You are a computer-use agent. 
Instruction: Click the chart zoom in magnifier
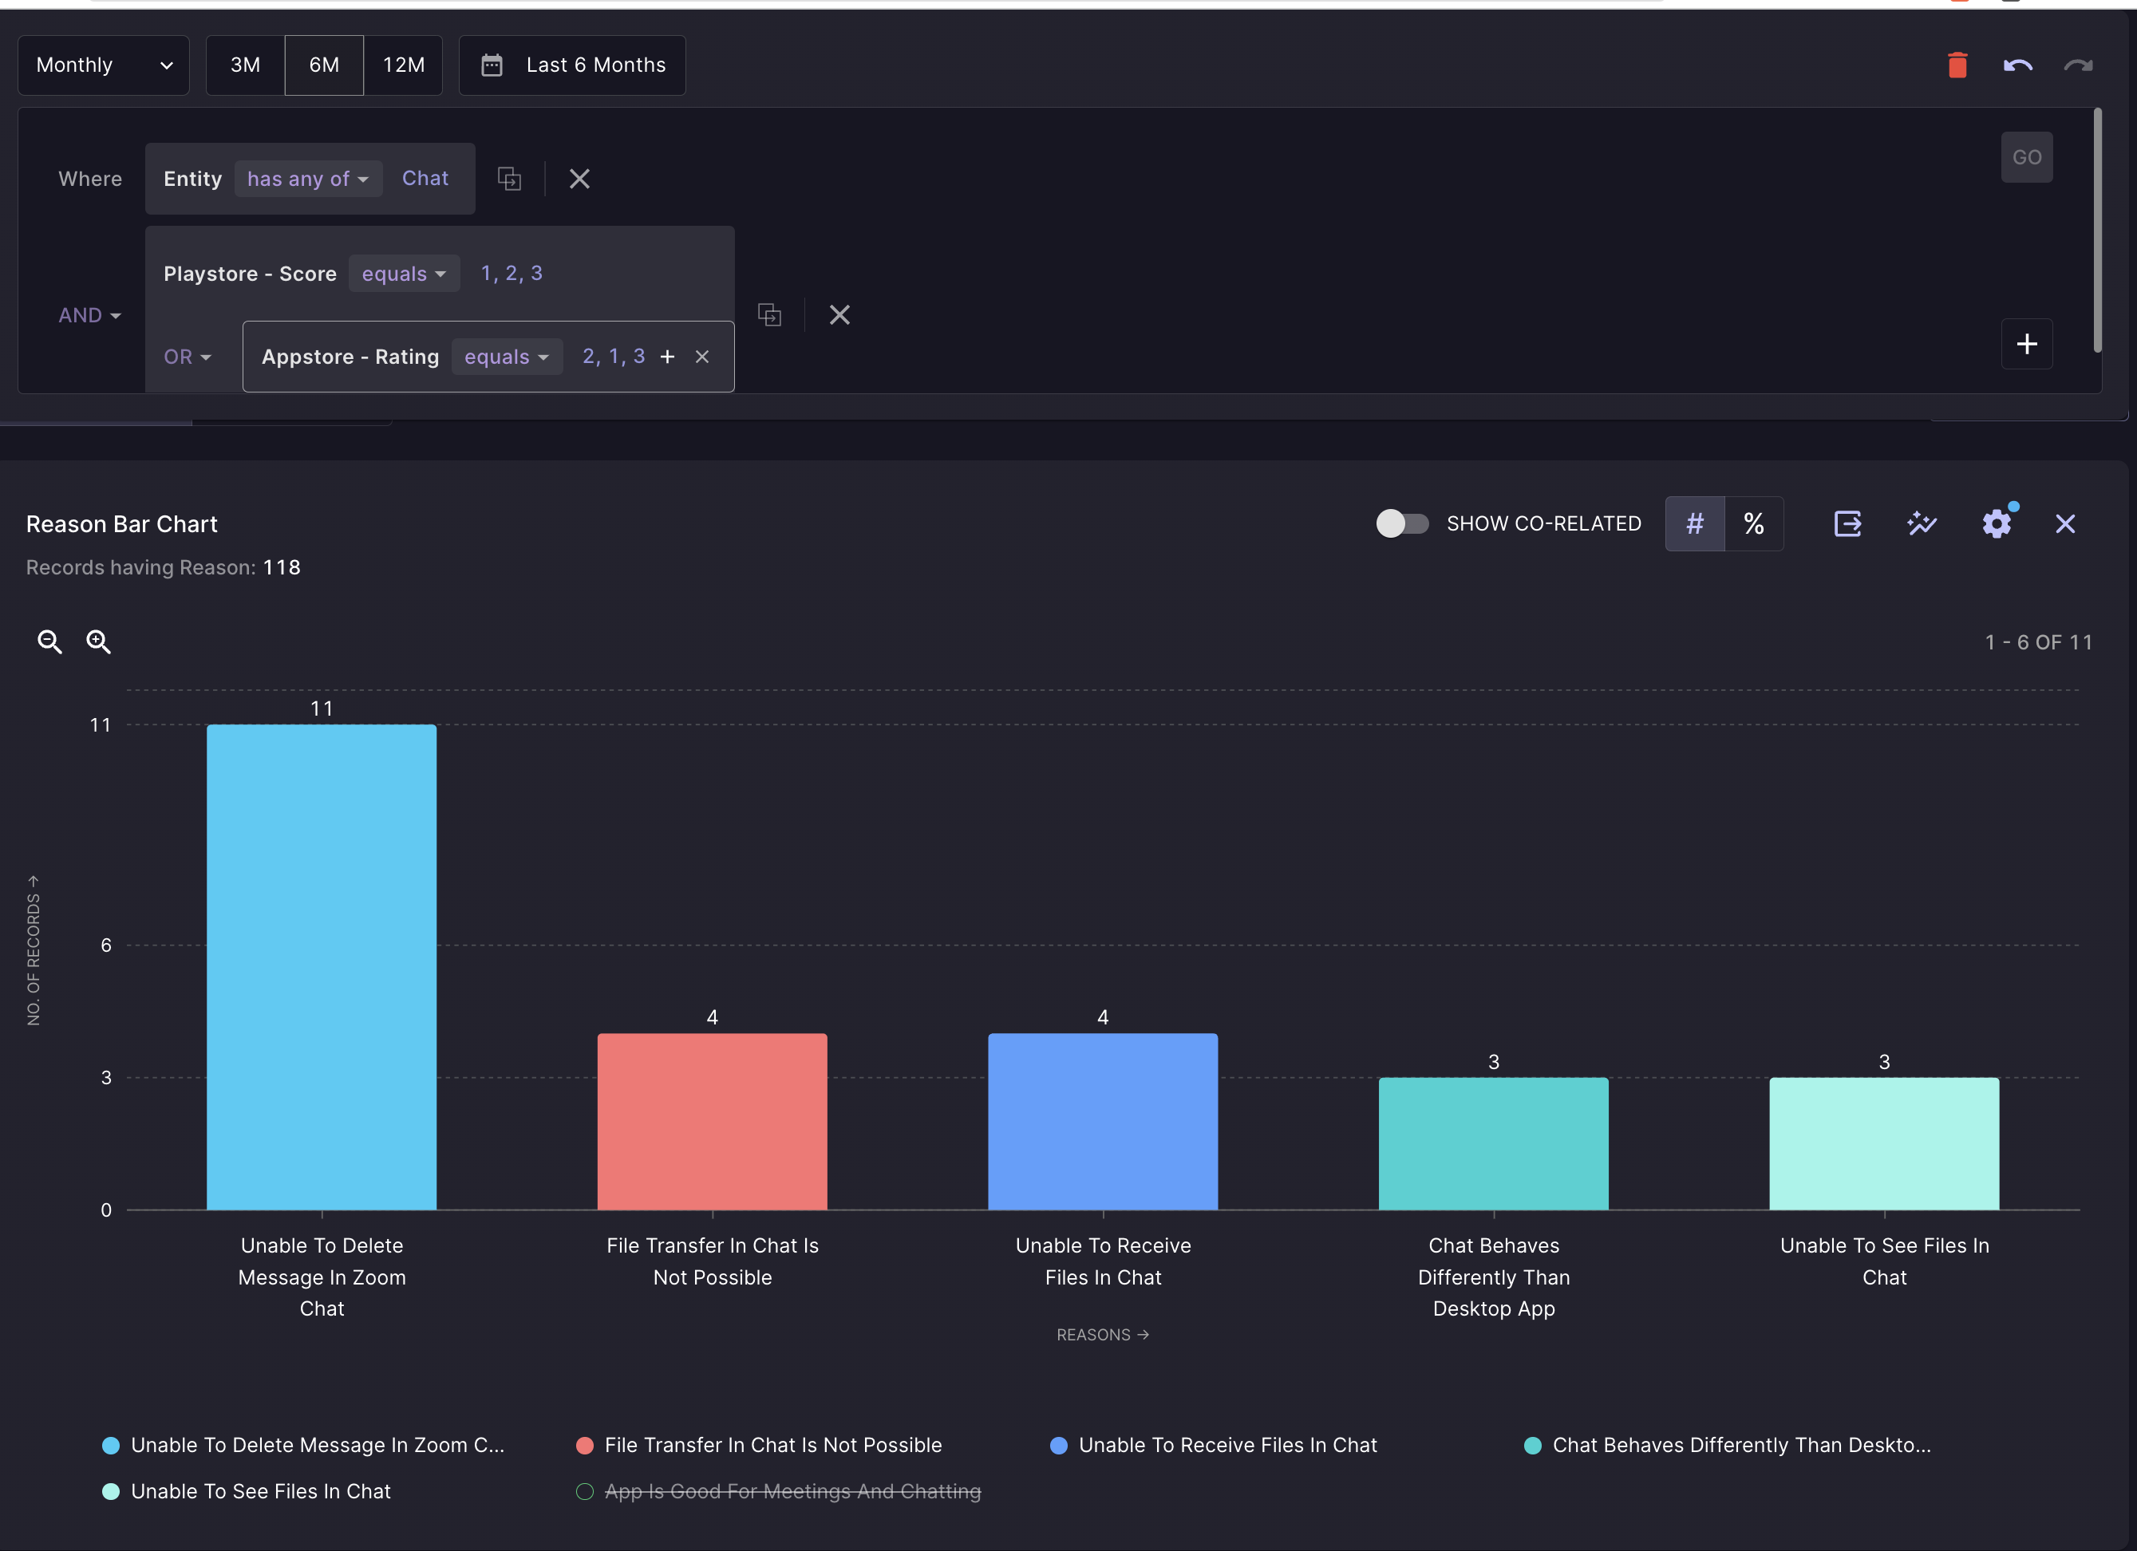[x=98, y=641]
